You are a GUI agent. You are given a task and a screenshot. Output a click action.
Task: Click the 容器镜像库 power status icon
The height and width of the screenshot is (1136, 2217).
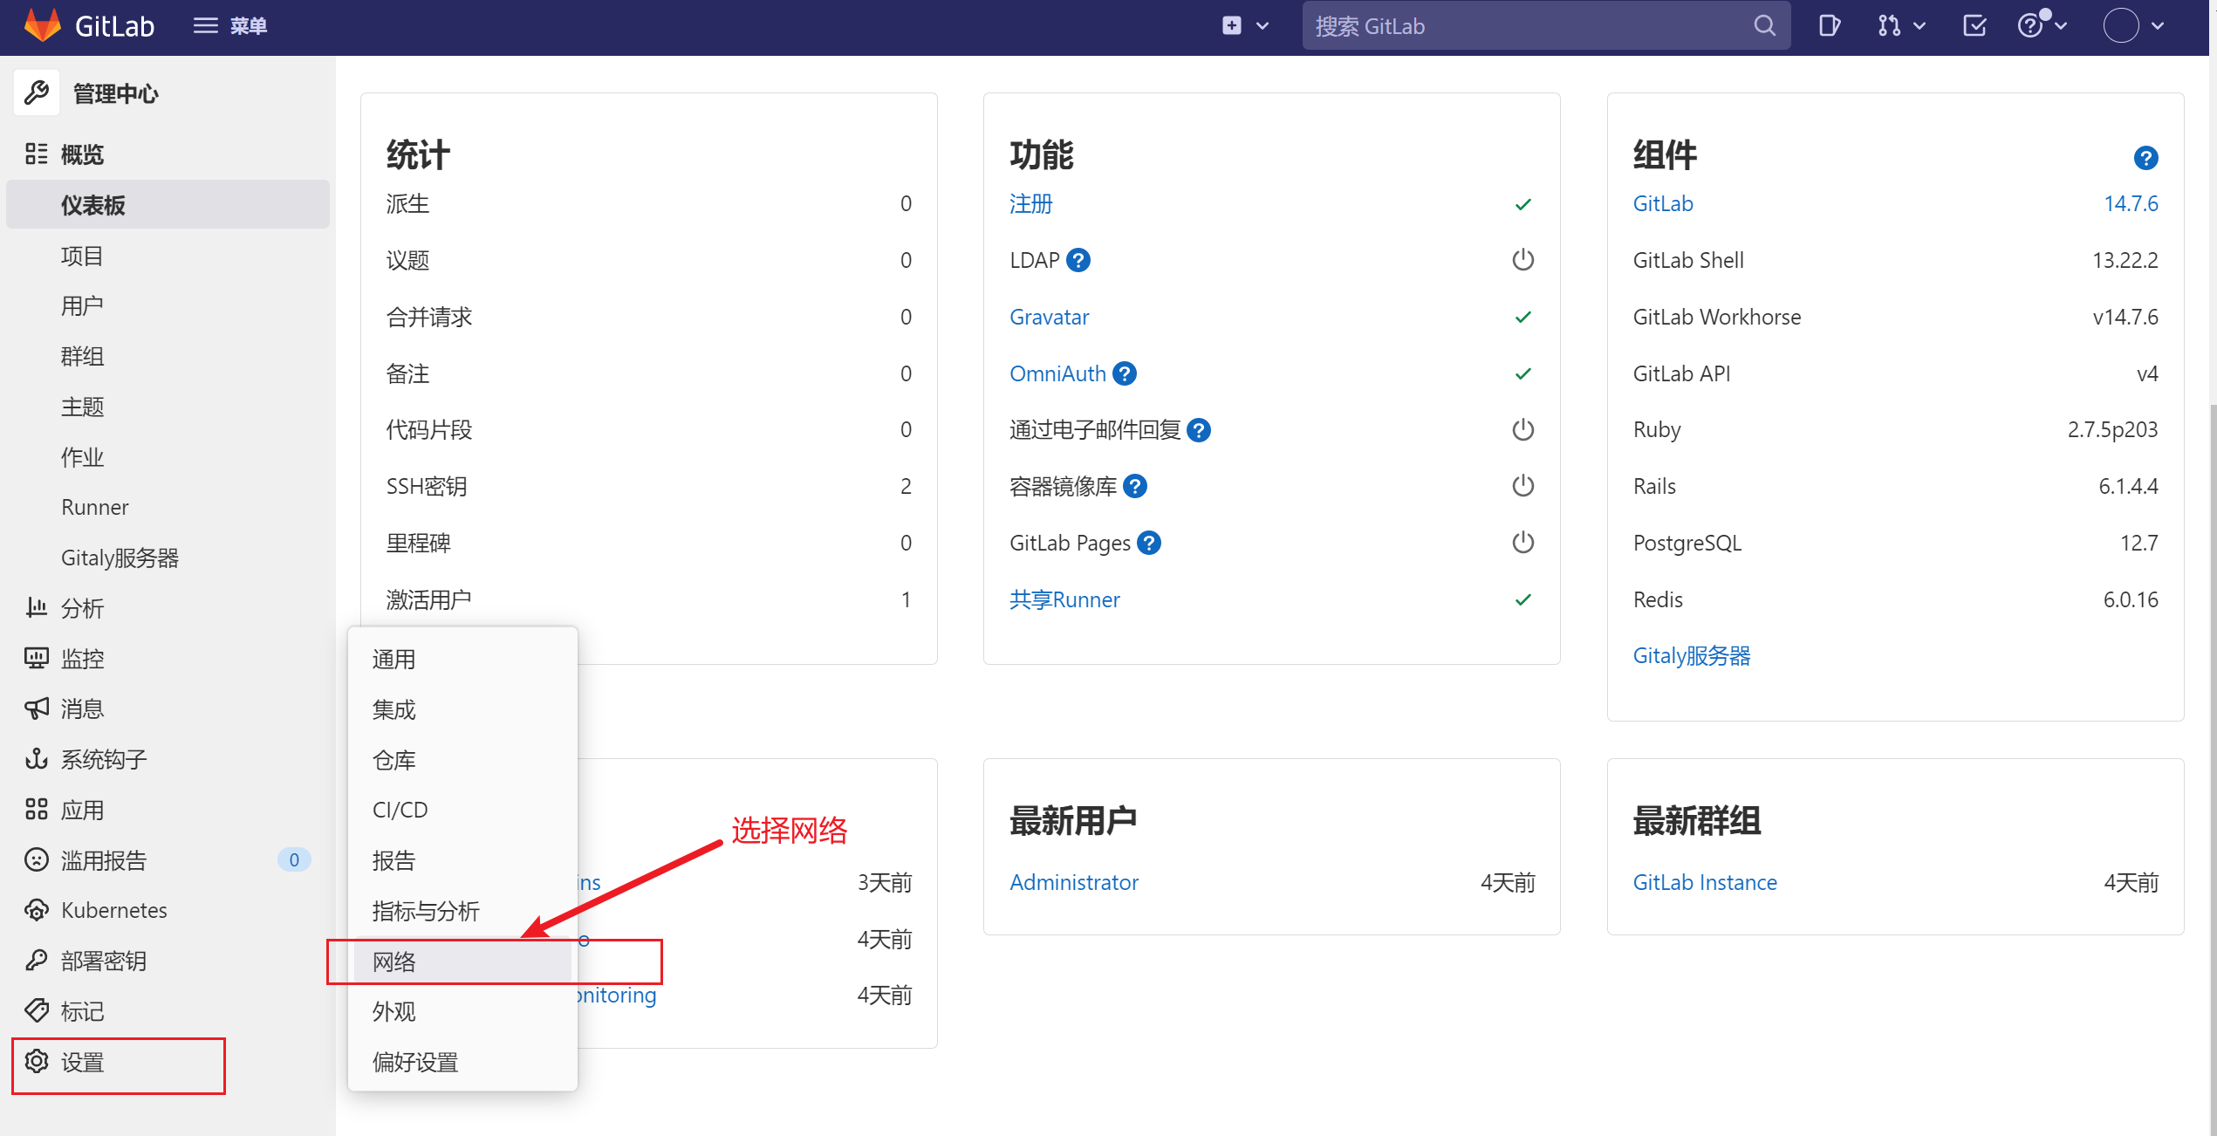[x=1522, y=486]
